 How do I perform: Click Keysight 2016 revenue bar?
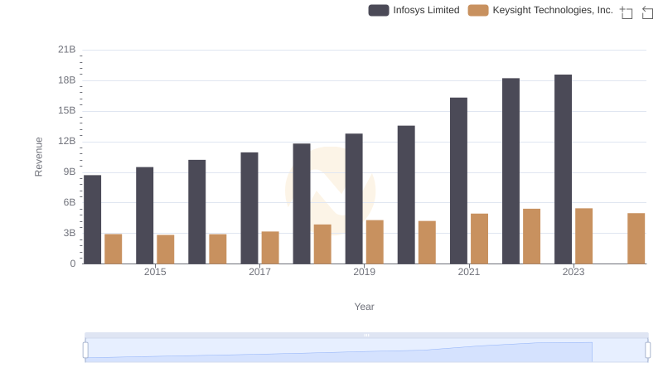(218, 249)
